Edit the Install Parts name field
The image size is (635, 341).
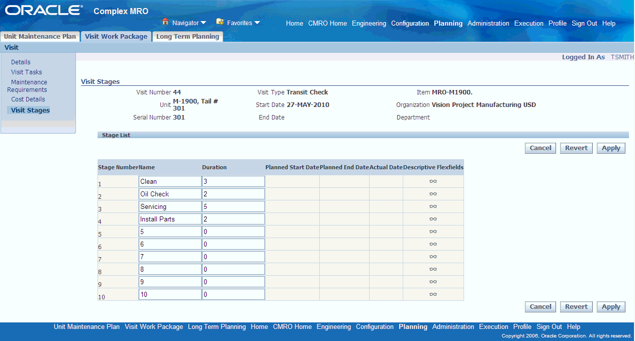[170, 219]
